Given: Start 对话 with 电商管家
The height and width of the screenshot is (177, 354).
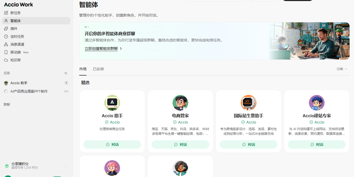Looking at the screenshot, I should [x=180, y=144].
